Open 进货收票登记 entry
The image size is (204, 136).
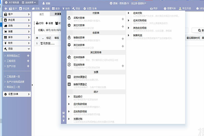coord(80,77)
